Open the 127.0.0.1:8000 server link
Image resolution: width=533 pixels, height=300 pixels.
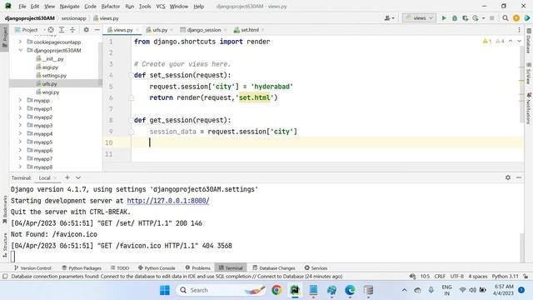[168, 201]
